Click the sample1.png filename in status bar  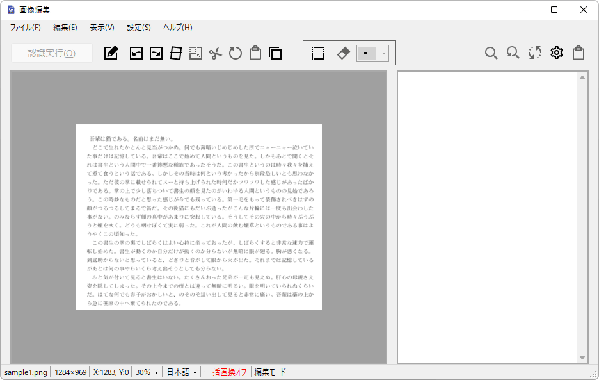point(26,372)
